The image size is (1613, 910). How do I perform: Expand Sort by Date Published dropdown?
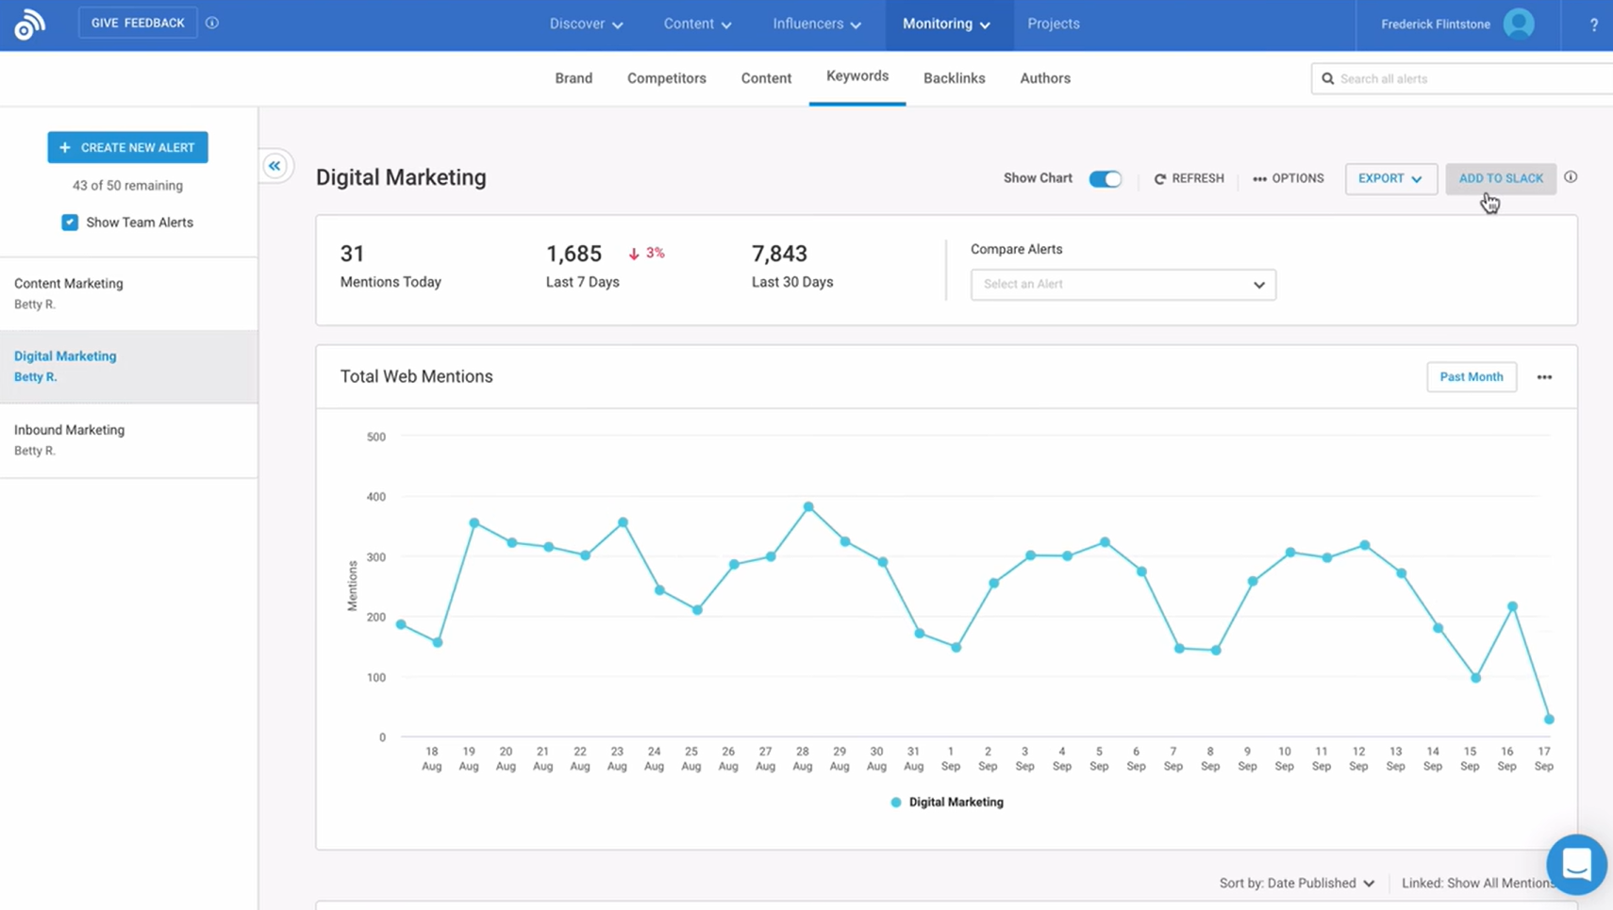point(1296,884)
